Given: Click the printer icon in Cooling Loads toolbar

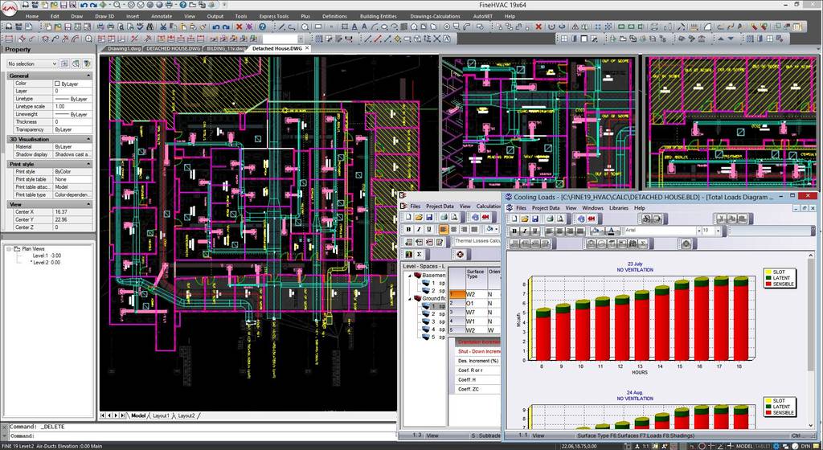Looking at the screenshot, I should coord(549,219).
